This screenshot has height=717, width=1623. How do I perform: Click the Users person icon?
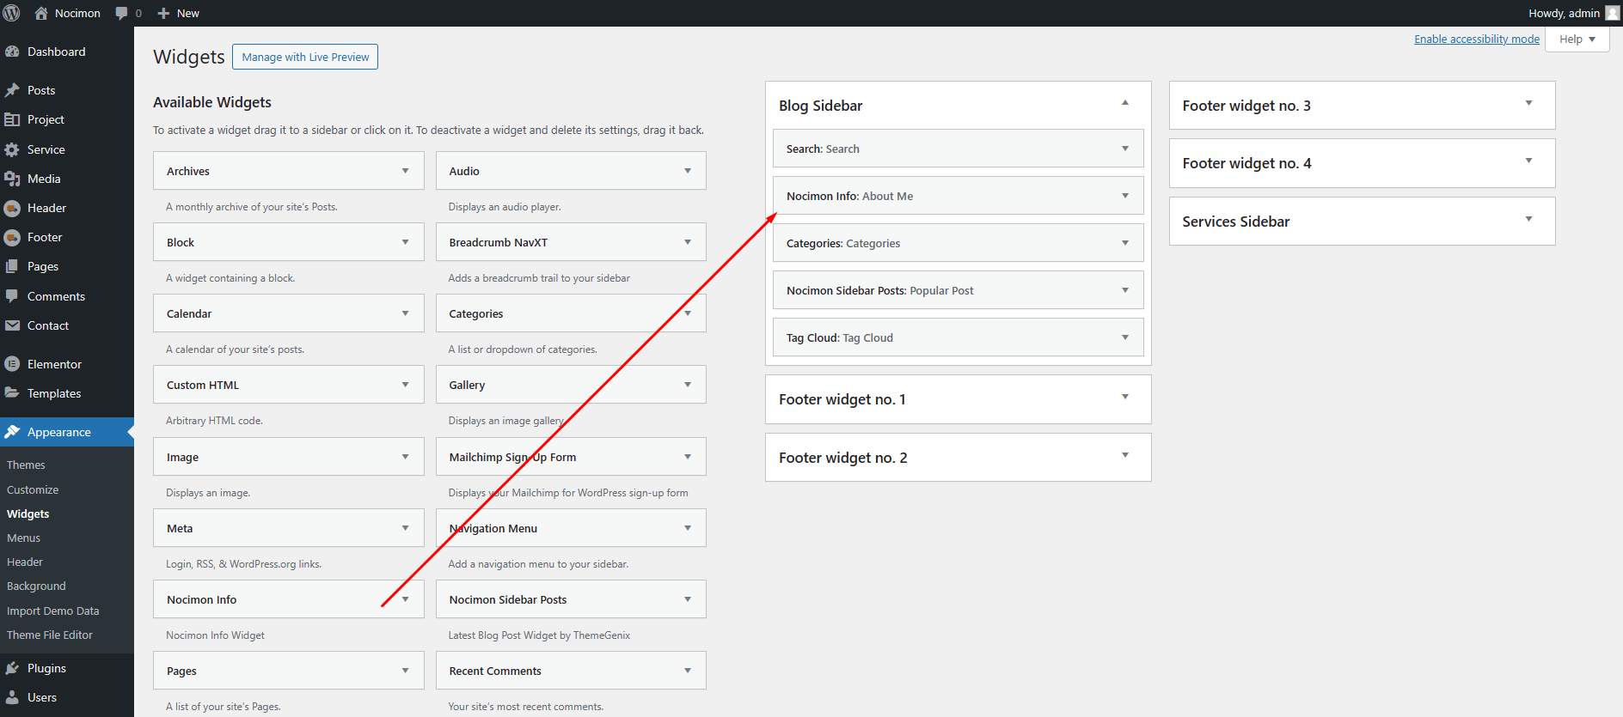click(x=12, y=697)
